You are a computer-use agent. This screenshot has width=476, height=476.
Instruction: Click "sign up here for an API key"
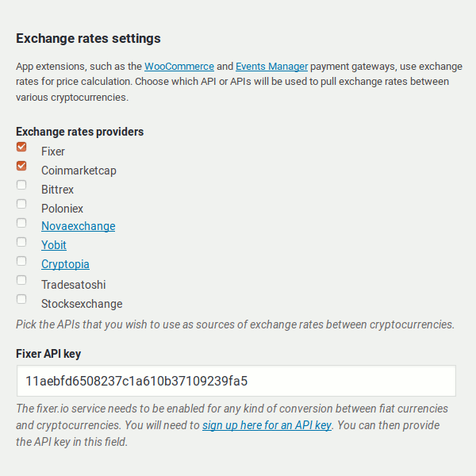[x=267, y=425]
